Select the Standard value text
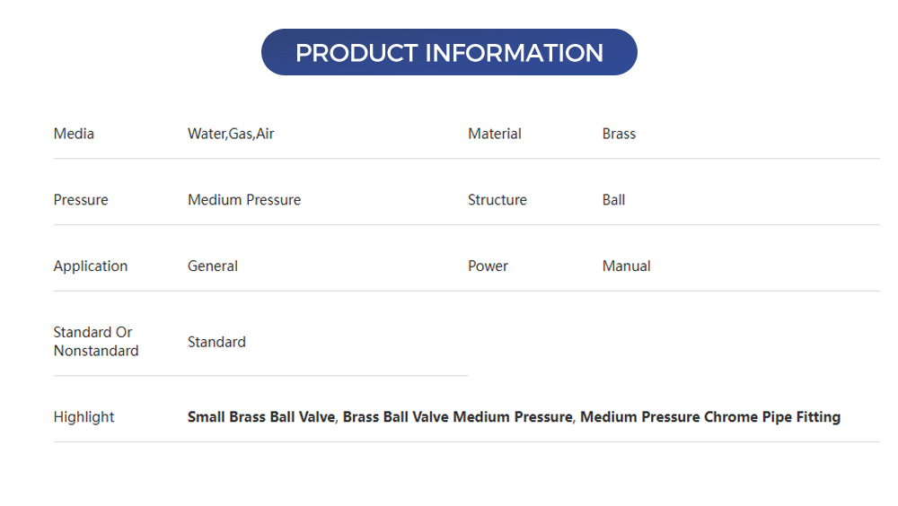The height and width of the screenshot is (506, 898). click(x=216, y=342)
